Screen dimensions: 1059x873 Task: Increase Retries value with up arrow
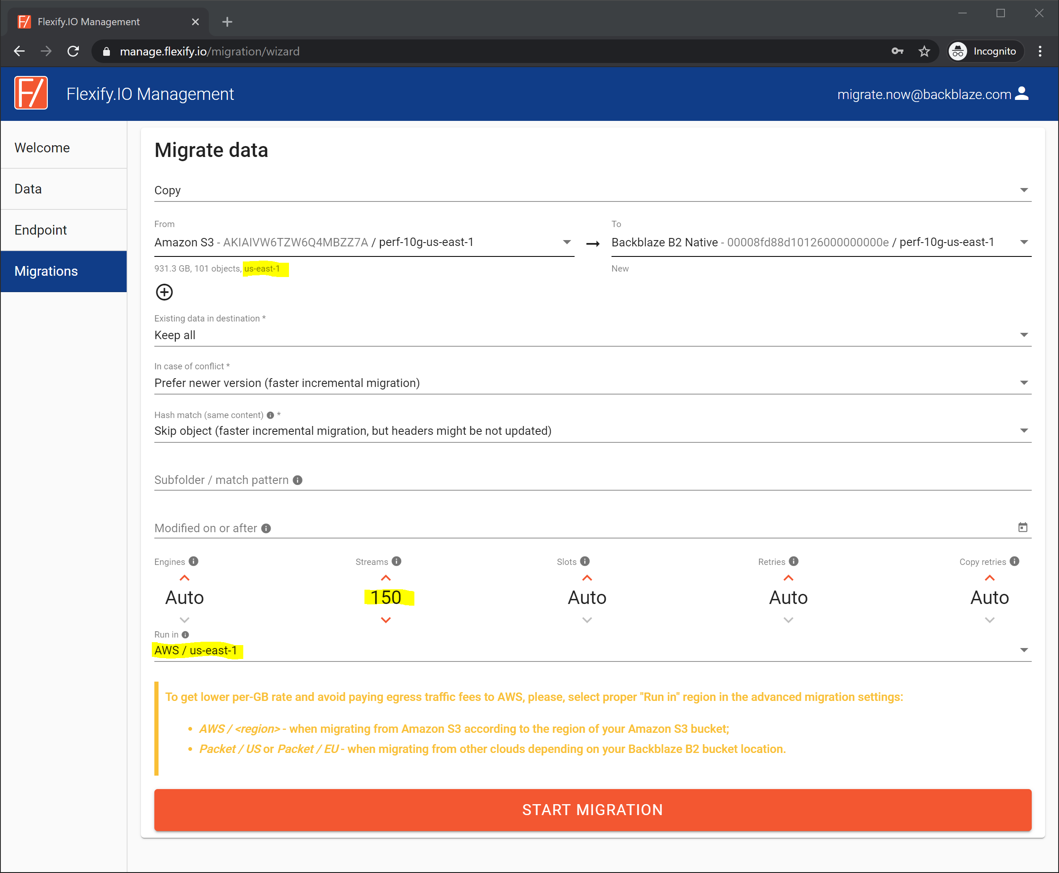point(789,578)
